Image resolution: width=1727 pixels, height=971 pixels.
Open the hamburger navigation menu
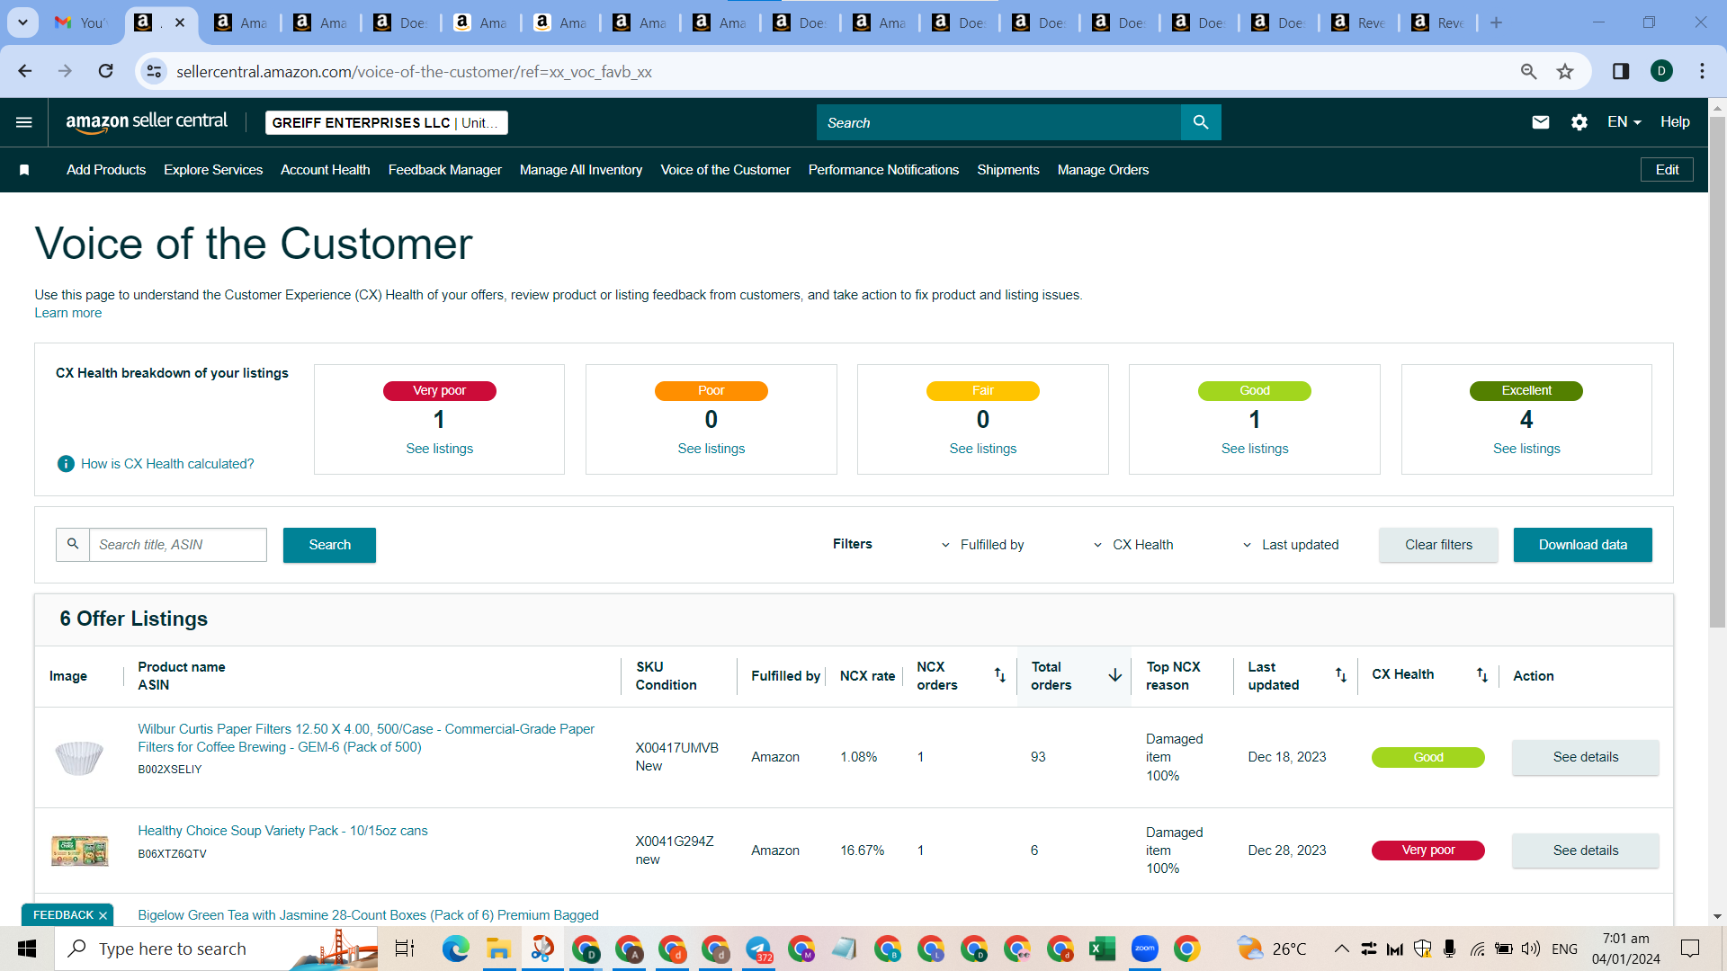coord(24,122)
